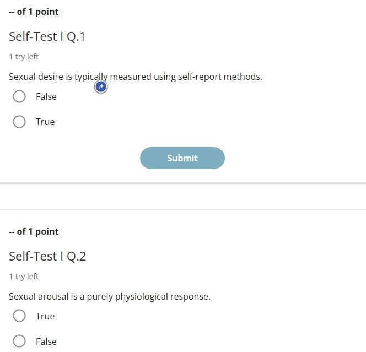Click the "False" label text under Q.2

click(x=46, y=342)
